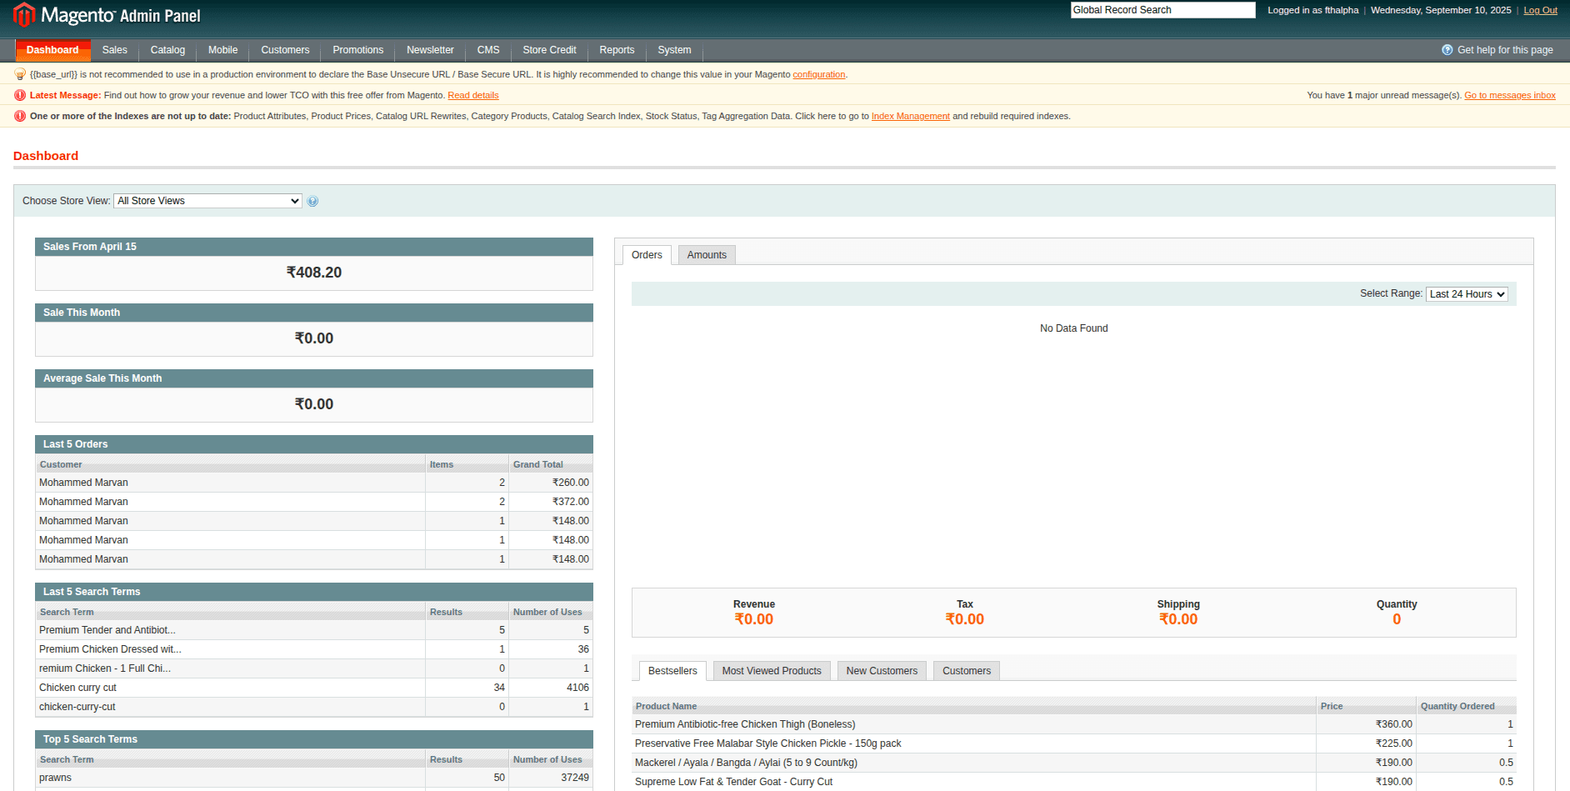Click the Magento logo icon

pyautogui.click(x=22, y=15)
